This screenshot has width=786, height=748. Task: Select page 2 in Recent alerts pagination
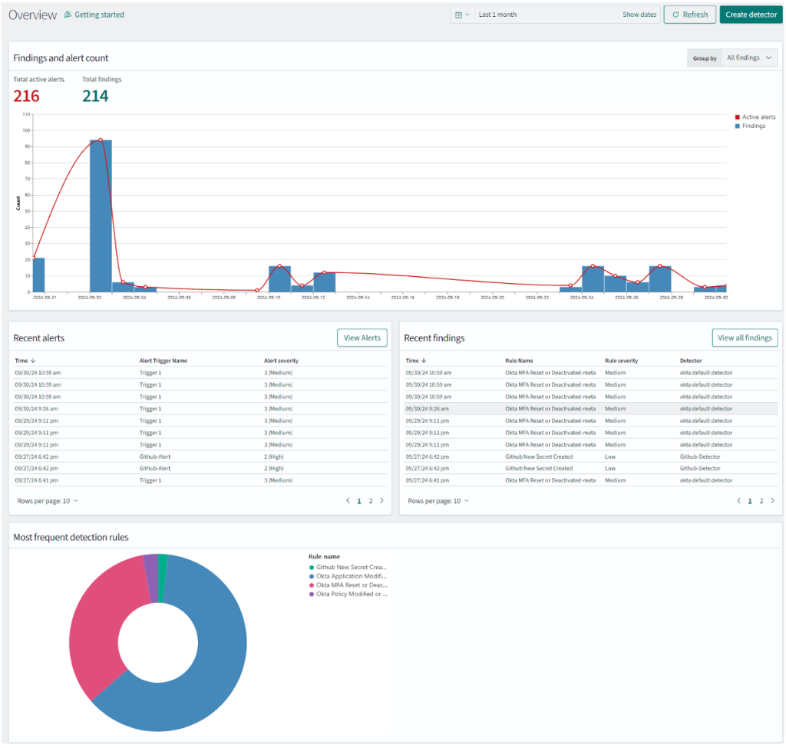pyautogui.click(x=371, y=501)
